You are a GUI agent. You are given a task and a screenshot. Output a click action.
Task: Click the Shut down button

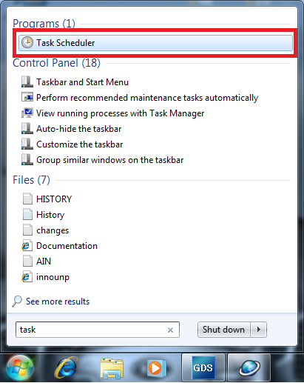click(224, 330)
